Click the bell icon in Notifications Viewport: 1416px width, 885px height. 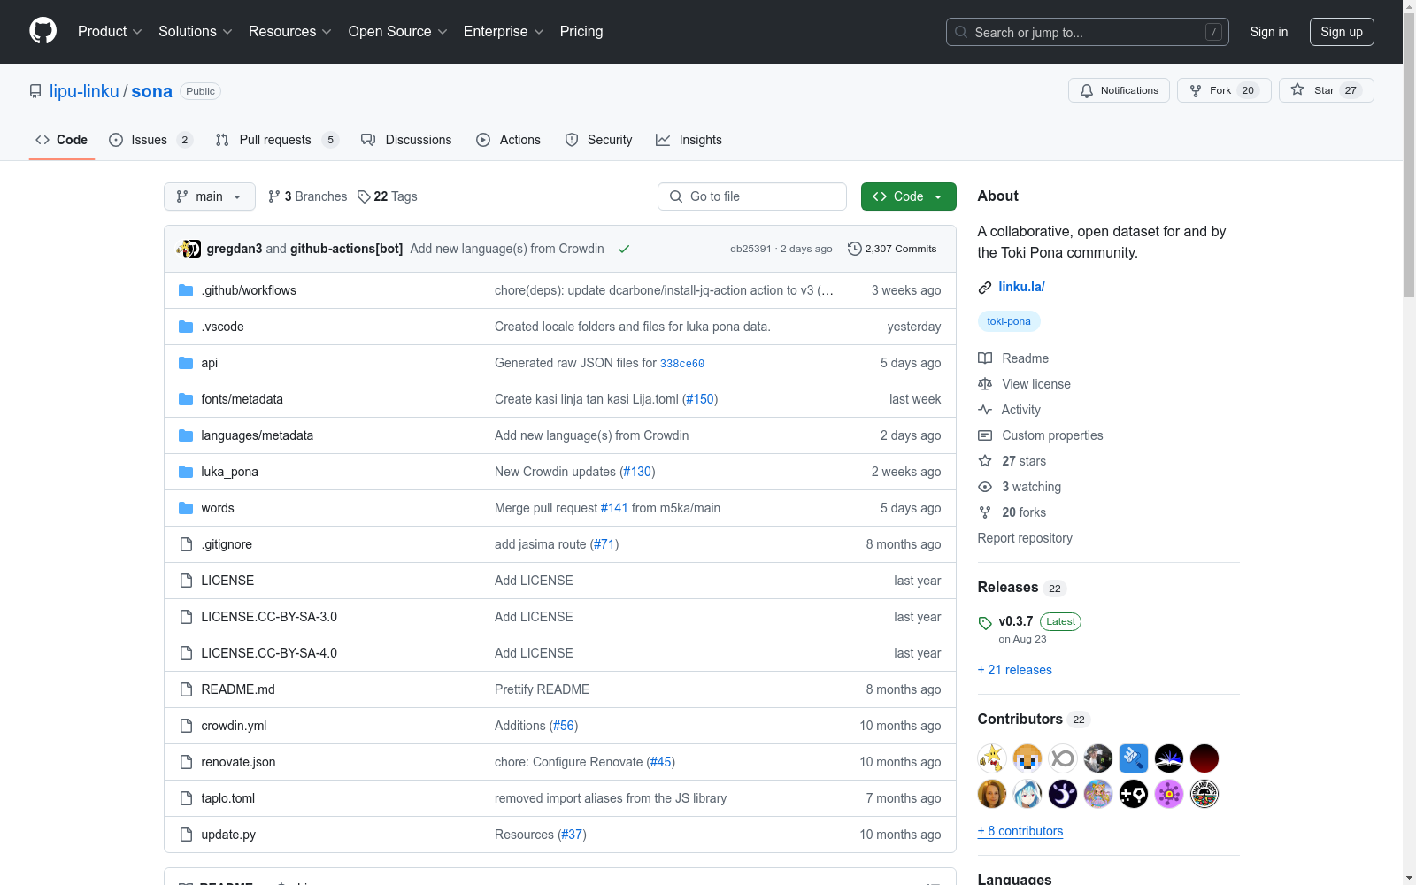[x=1087, y=90]
